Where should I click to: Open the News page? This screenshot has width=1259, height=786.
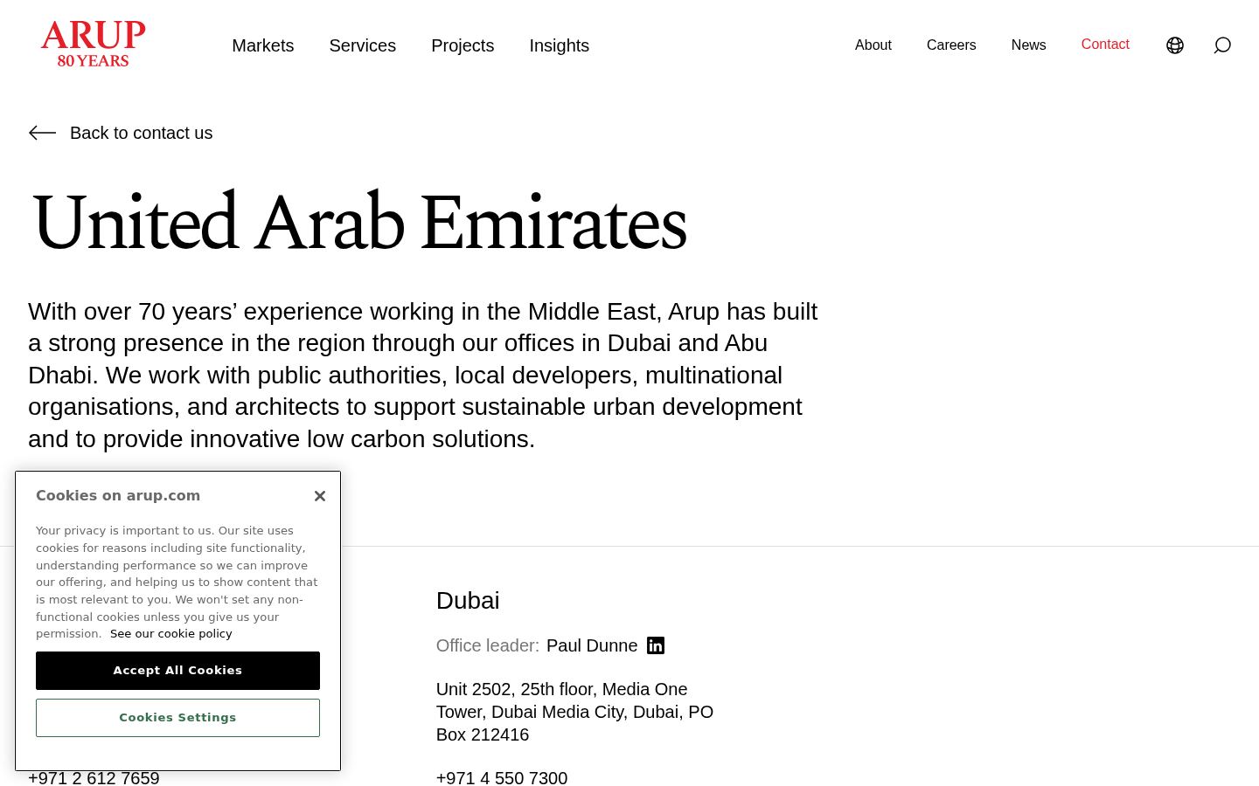[x=1029, y=45]
